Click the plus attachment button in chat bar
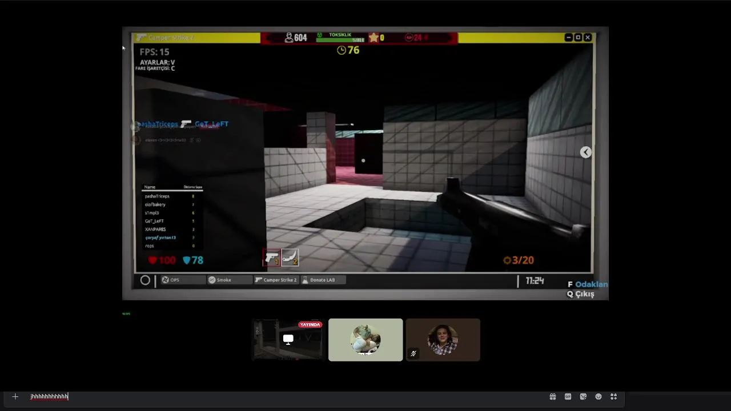731x411 pixels. [x=15, y=397]
